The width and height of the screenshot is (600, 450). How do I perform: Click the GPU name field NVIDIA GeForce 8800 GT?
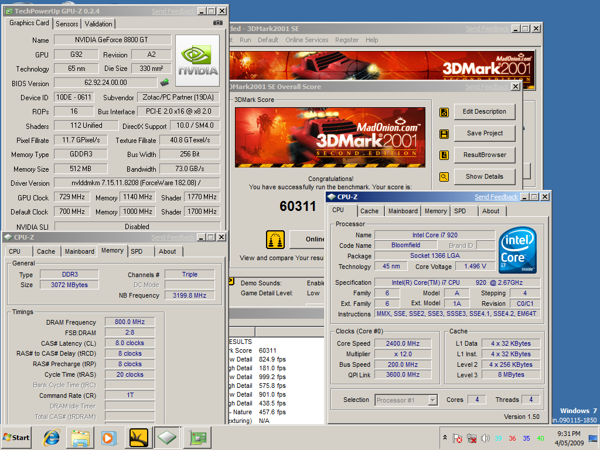pyautogui.click(x=112, y=40)
